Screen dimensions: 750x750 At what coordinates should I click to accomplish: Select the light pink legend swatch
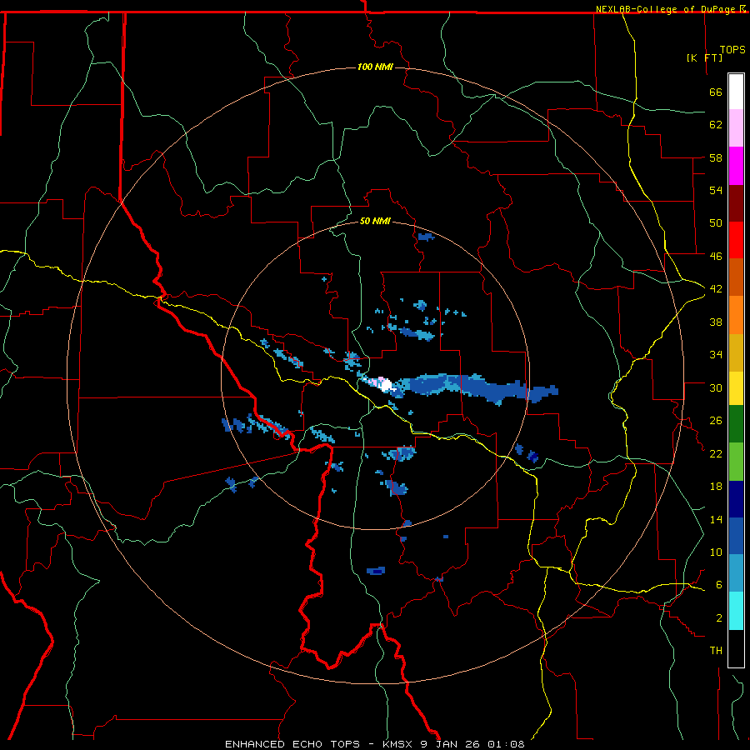736,127
